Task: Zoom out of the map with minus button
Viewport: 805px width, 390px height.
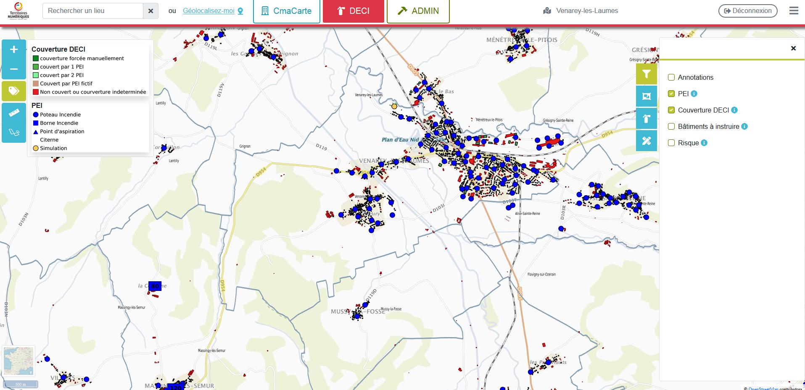Action: tap(14, 69)
